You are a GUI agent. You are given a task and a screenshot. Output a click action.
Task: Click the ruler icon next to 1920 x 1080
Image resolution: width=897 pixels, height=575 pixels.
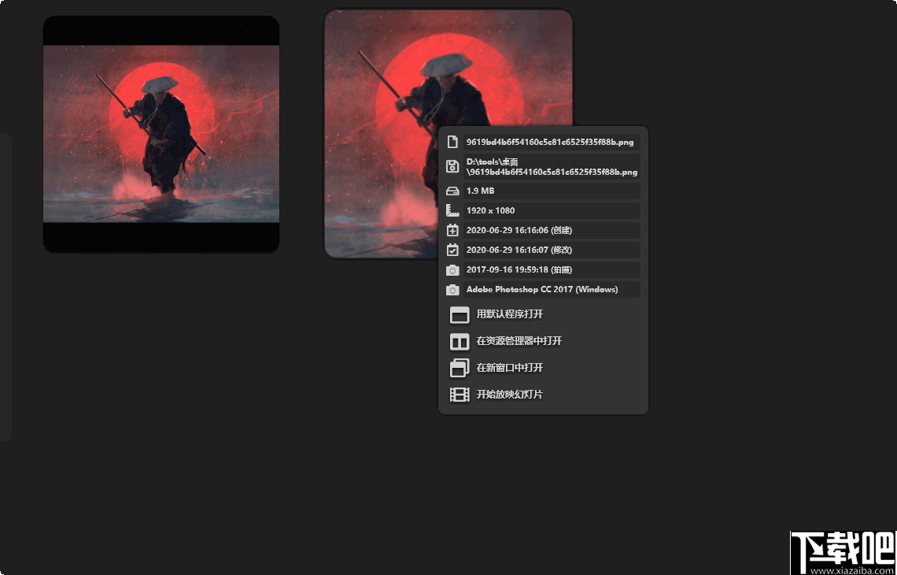click(x=452, y=210)
